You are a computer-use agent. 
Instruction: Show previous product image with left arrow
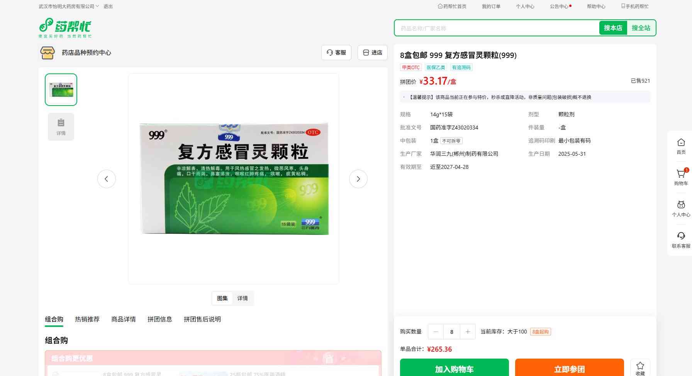pos(107,179)
